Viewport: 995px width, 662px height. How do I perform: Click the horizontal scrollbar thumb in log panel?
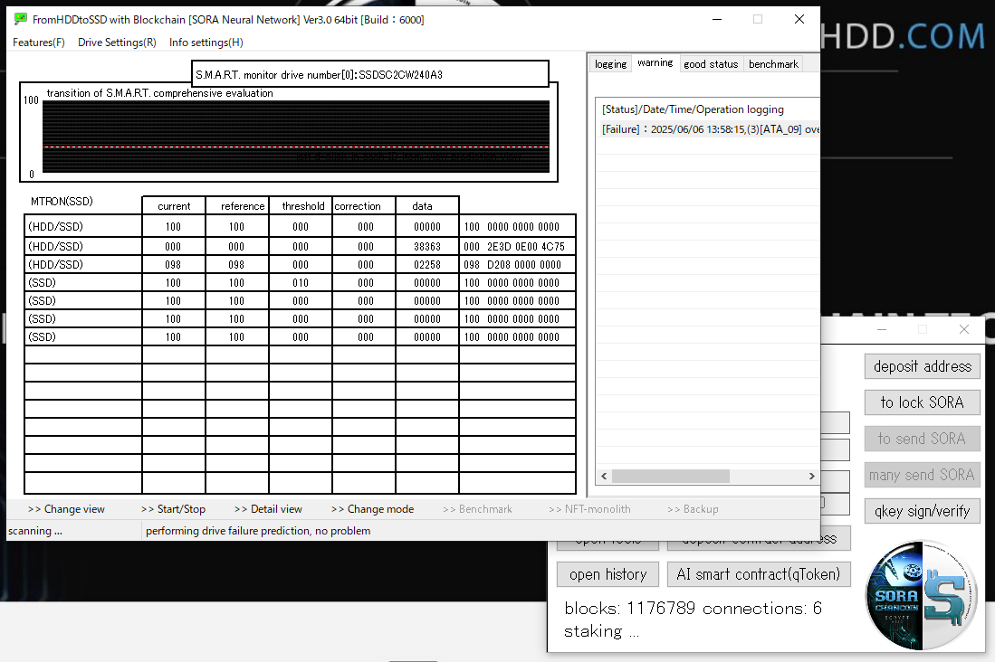point(670,477)
